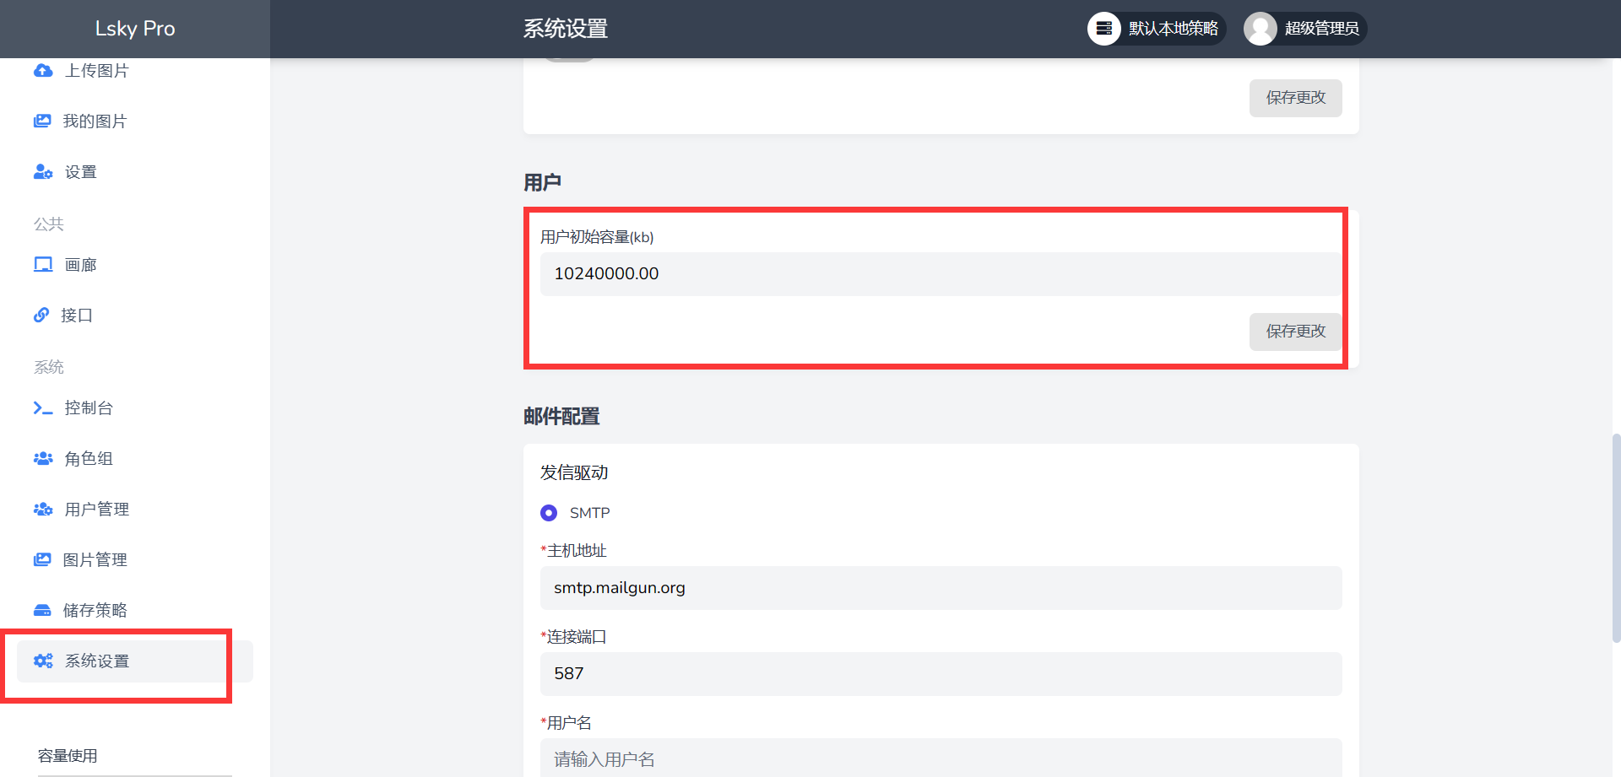Click the Storage Strategy (储存策略) drive icon
This screenshot has width=1621, height=777.
click(42, 610)
